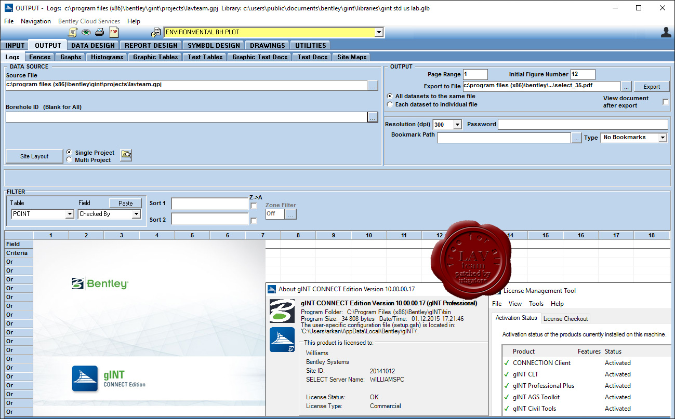Open the Graphic Tables sub-tab
675x419 pixels.
pyautogui.click(x=155, y=57)
